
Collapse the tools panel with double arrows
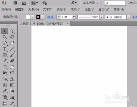[x=1, y=22]
